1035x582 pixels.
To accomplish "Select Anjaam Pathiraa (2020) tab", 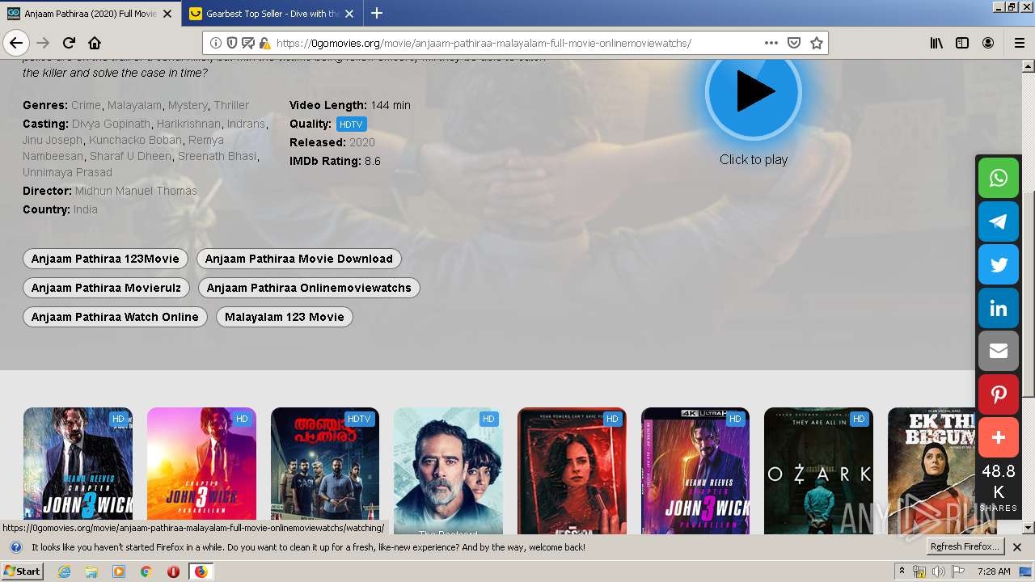I will pos(91,14).
